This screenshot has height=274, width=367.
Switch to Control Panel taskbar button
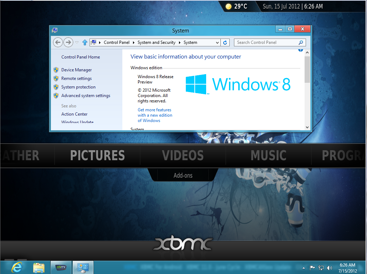coord(83,267)
